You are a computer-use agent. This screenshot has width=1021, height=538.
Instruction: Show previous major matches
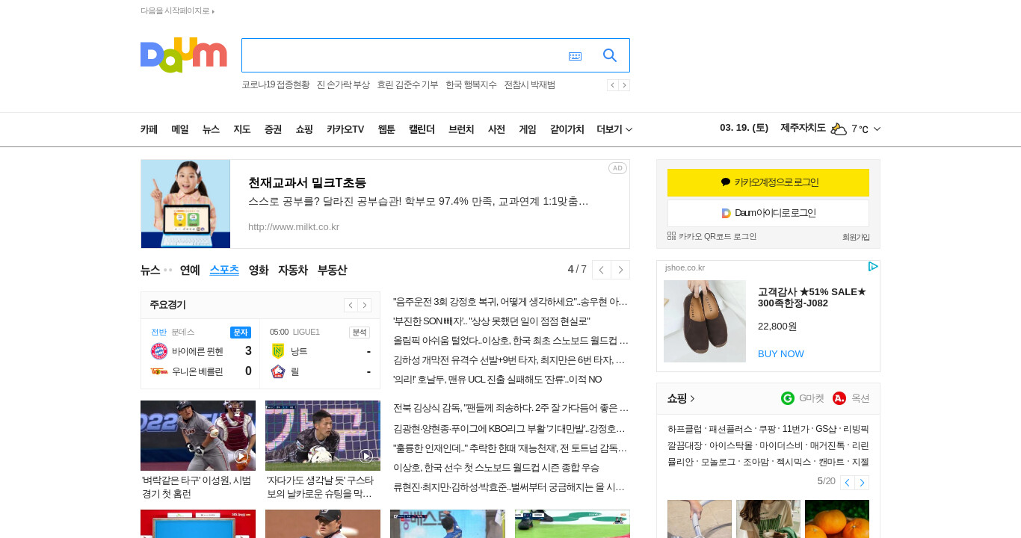(x=351, y=305)
